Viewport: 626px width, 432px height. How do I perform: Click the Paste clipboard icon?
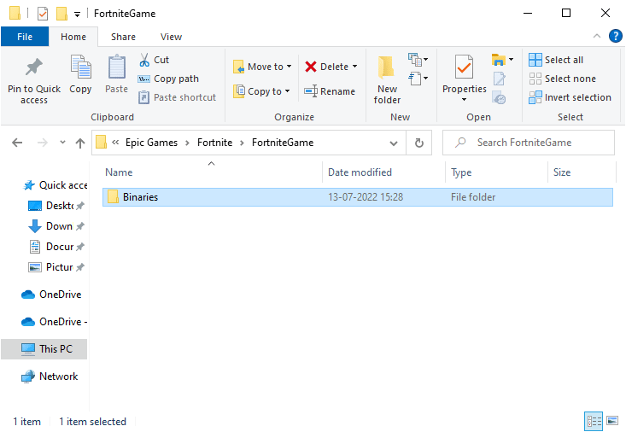click(117, 67)
